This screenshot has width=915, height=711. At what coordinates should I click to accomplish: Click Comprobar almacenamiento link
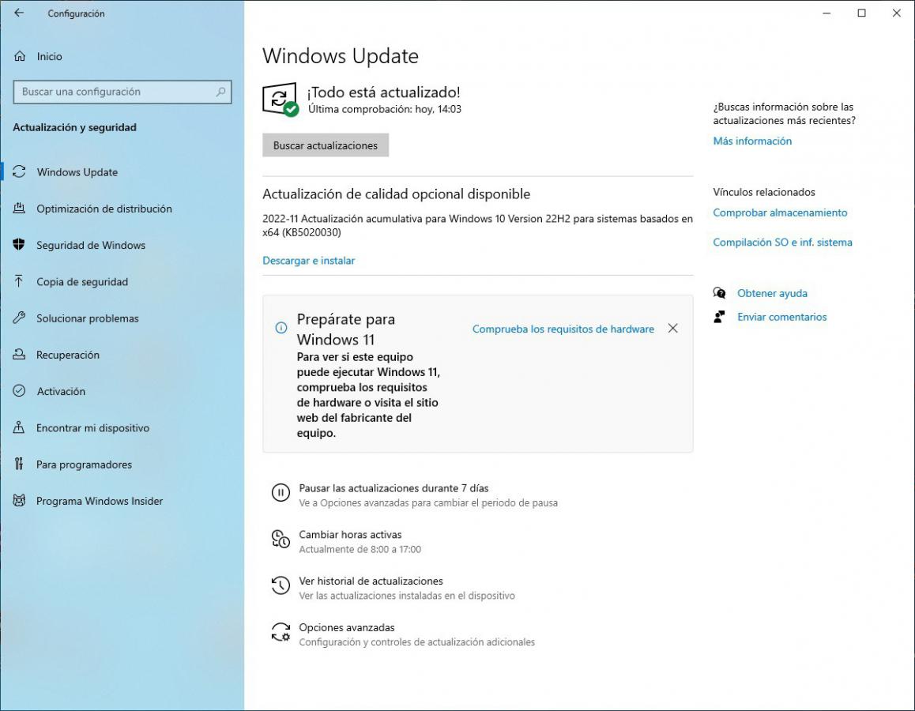[x=779, y=213]
